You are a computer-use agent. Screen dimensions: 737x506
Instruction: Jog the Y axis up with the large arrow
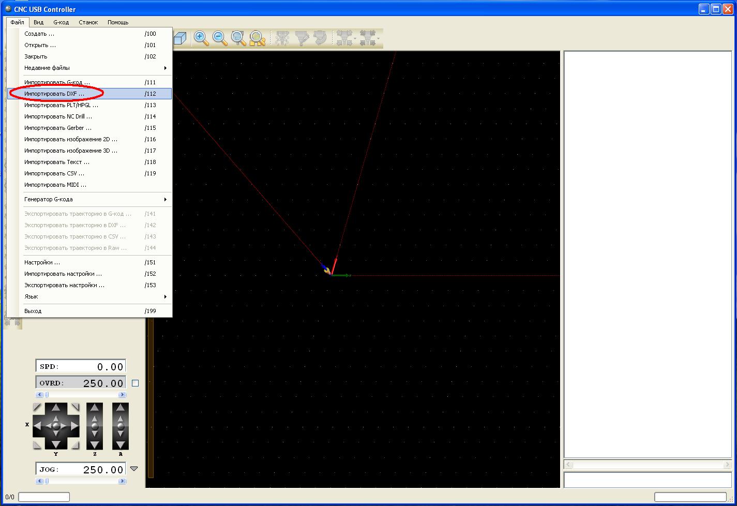[56, 408]
